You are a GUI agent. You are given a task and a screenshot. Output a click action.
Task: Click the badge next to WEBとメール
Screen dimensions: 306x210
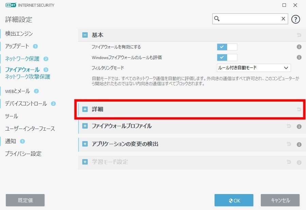36,91
